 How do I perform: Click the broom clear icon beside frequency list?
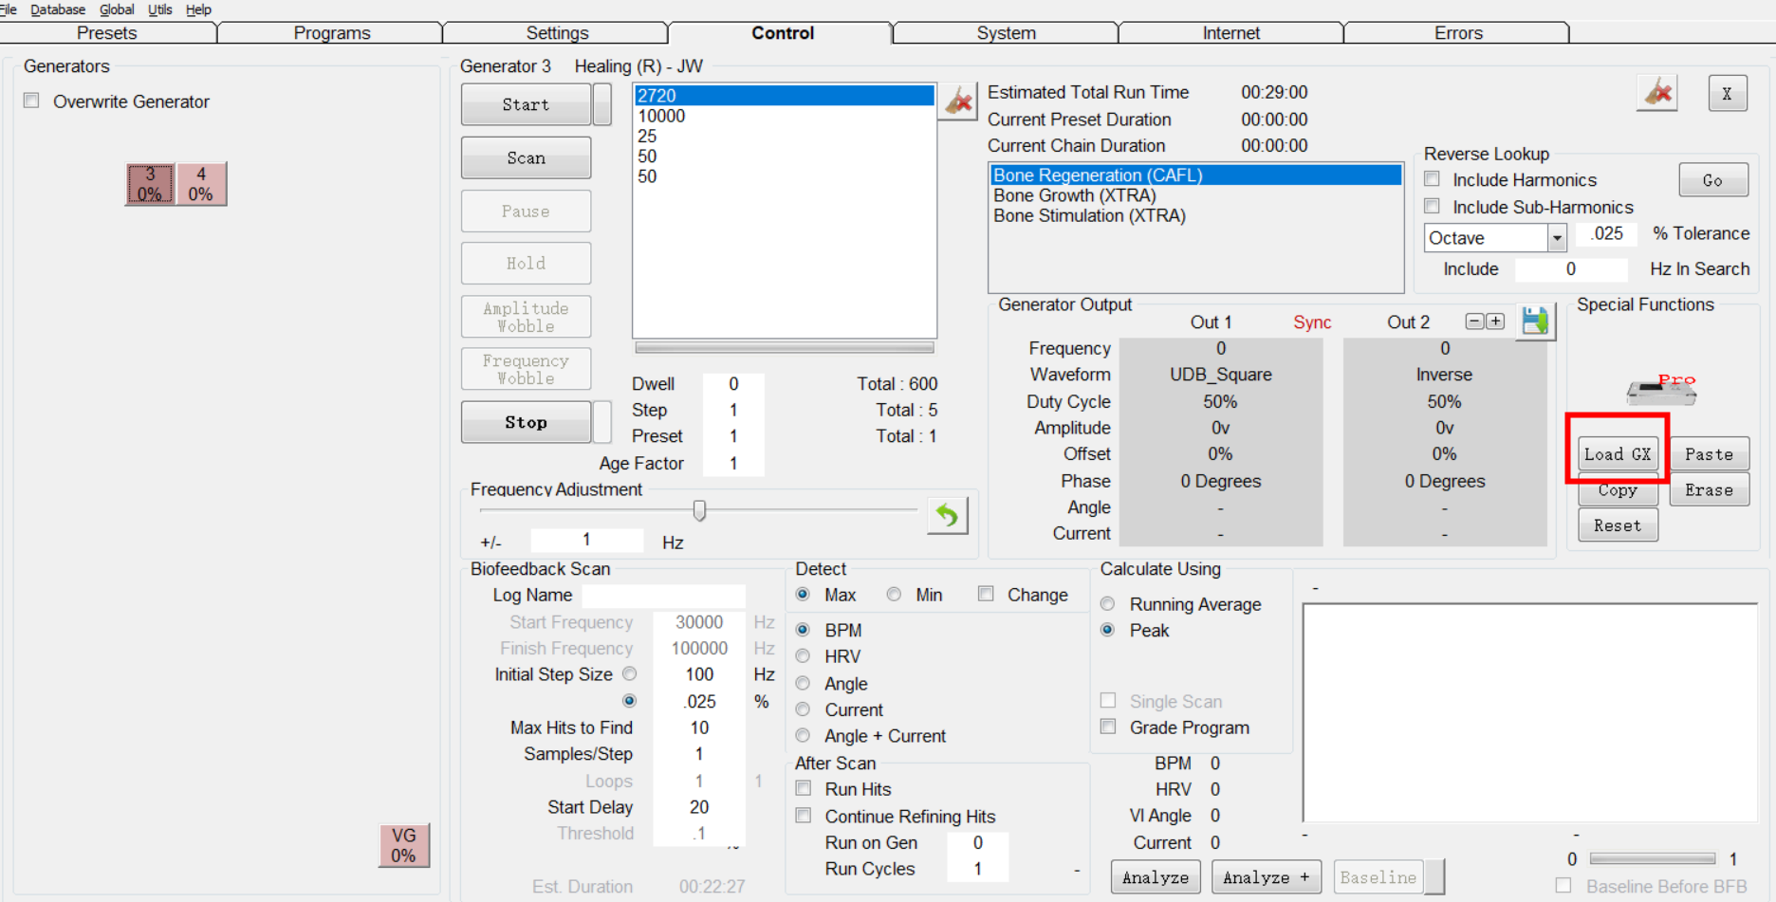(x=959, y=101)
